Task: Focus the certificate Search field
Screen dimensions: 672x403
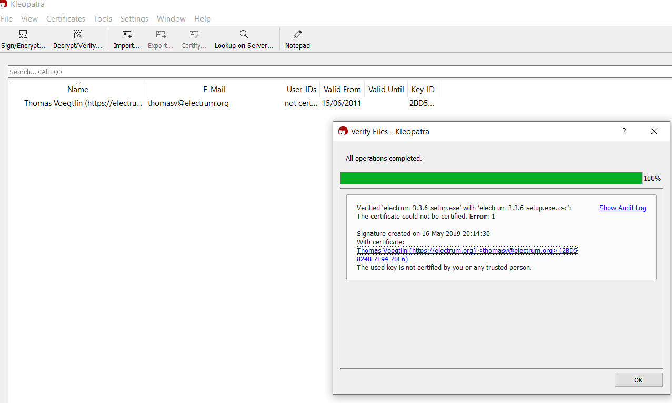Action: pyautogui.click(x=340, y=72)
